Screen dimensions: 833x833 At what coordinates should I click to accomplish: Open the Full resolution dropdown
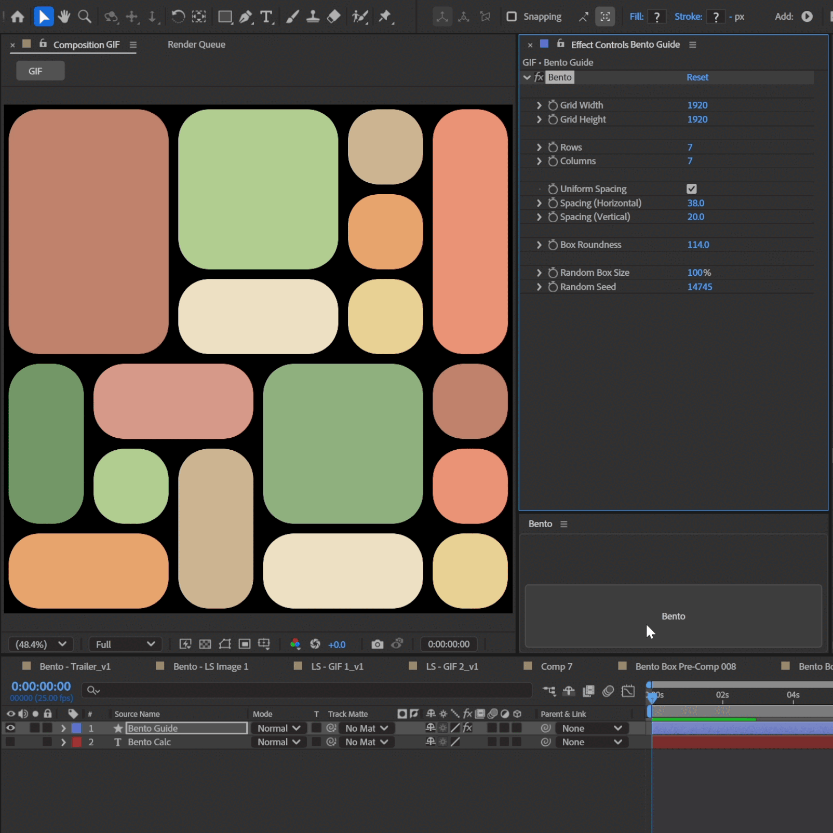pyautogui.click(x=125, y=644)
